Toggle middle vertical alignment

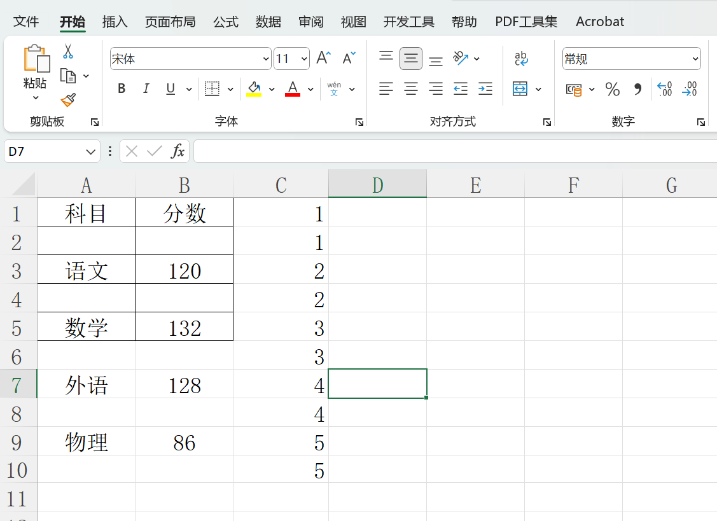click(410, 59)
